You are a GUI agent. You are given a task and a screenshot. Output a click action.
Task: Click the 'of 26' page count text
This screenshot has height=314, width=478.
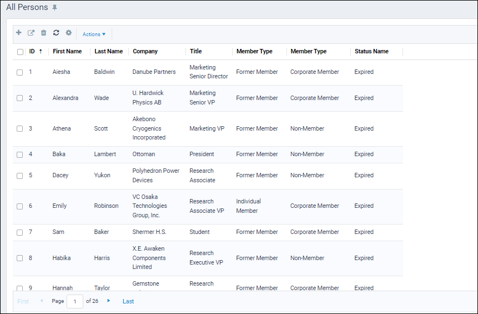92,301
